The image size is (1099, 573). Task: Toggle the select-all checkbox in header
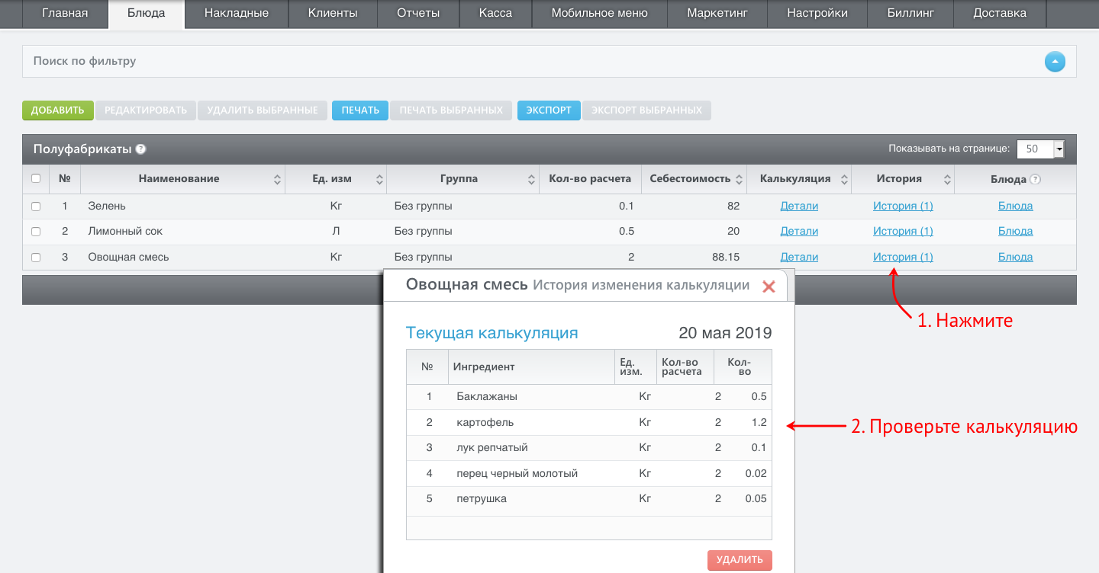[x=36, y=179]
